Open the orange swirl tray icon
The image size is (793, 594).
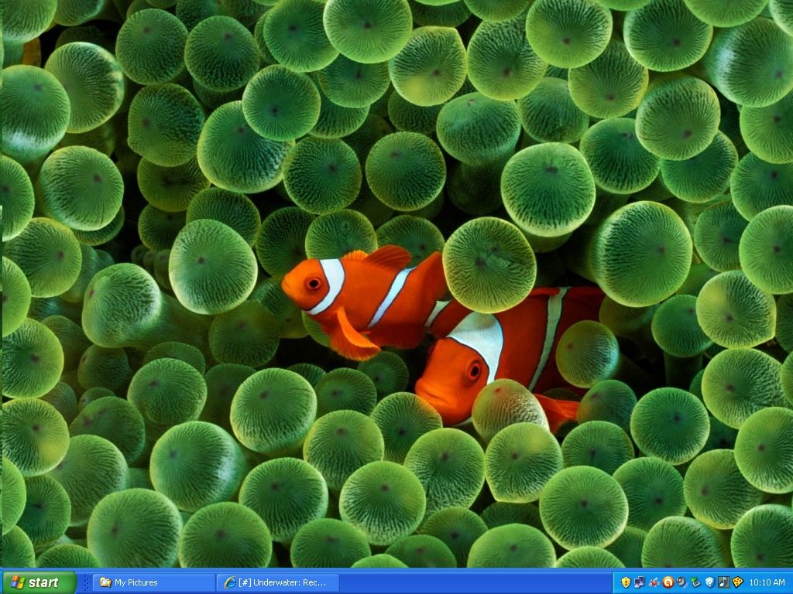[668, 582]
